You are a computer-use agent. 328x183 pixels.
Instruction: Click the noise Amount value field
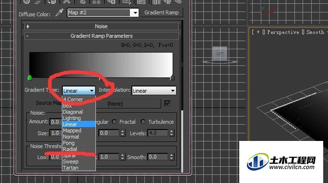coord(56,122)
